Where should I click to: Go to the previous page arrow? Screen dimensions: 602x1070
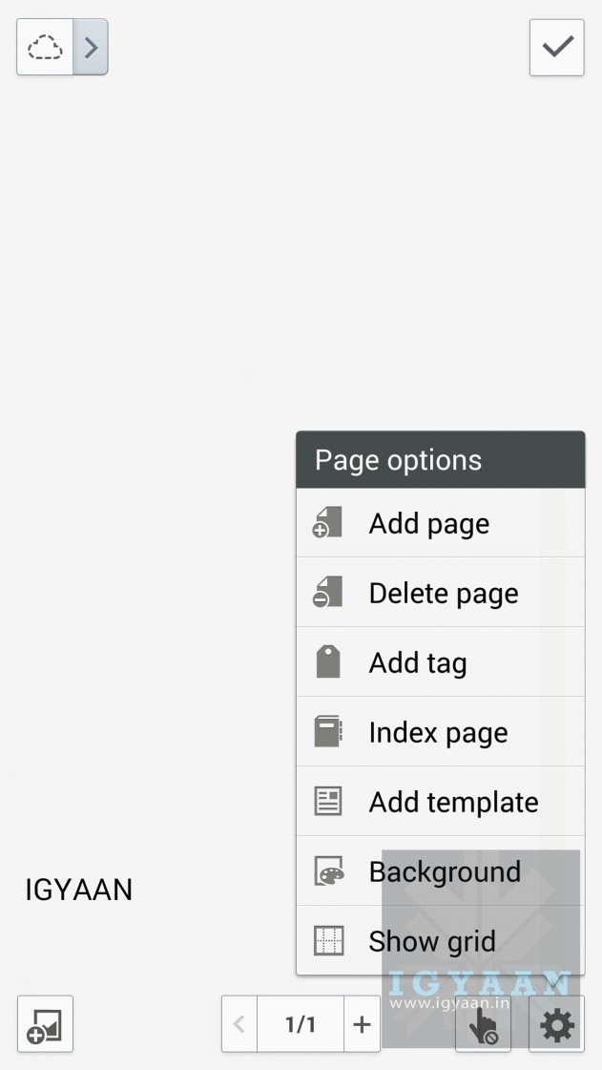[x=239, y=1024]
